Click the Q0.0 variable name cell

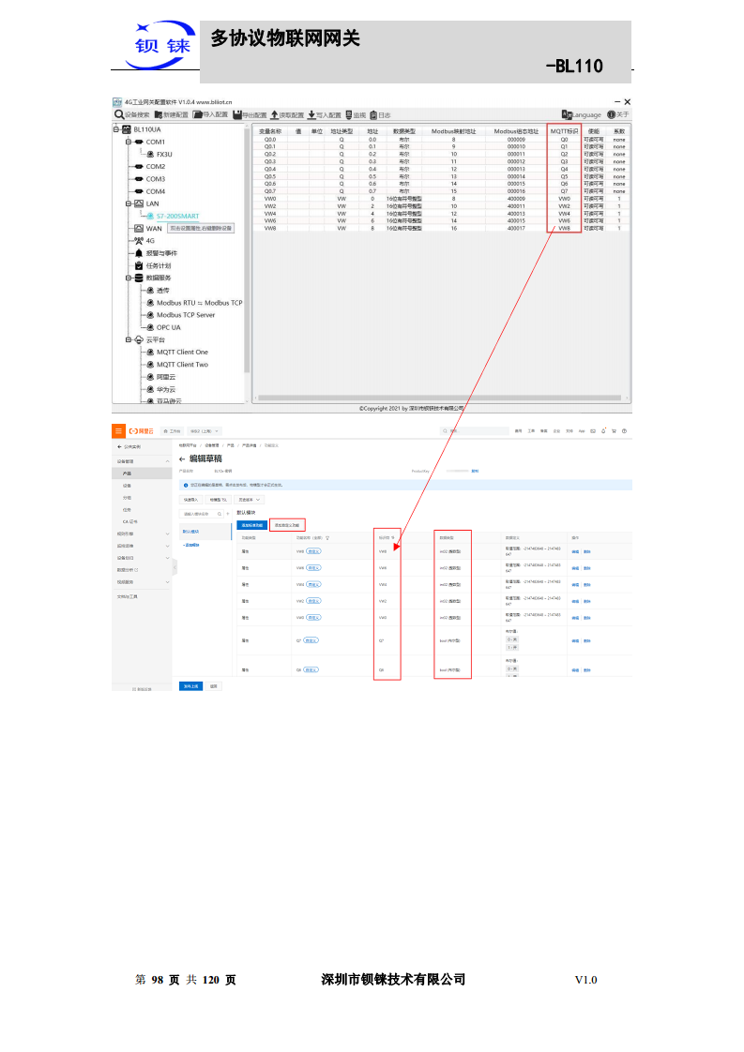point(270,140)
